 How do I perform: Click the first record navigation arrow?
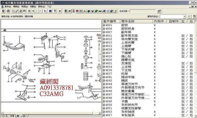pos(29,11)
